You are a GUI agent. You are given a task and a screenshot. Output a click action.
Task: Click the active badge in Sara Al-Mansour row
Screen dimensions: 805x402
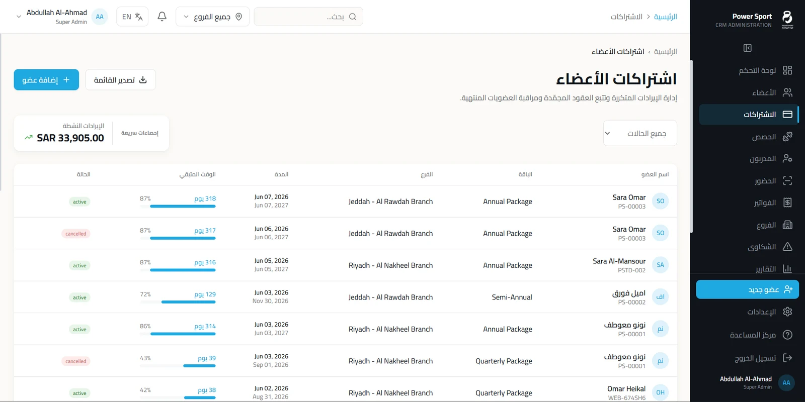click(x=79, y=265)
